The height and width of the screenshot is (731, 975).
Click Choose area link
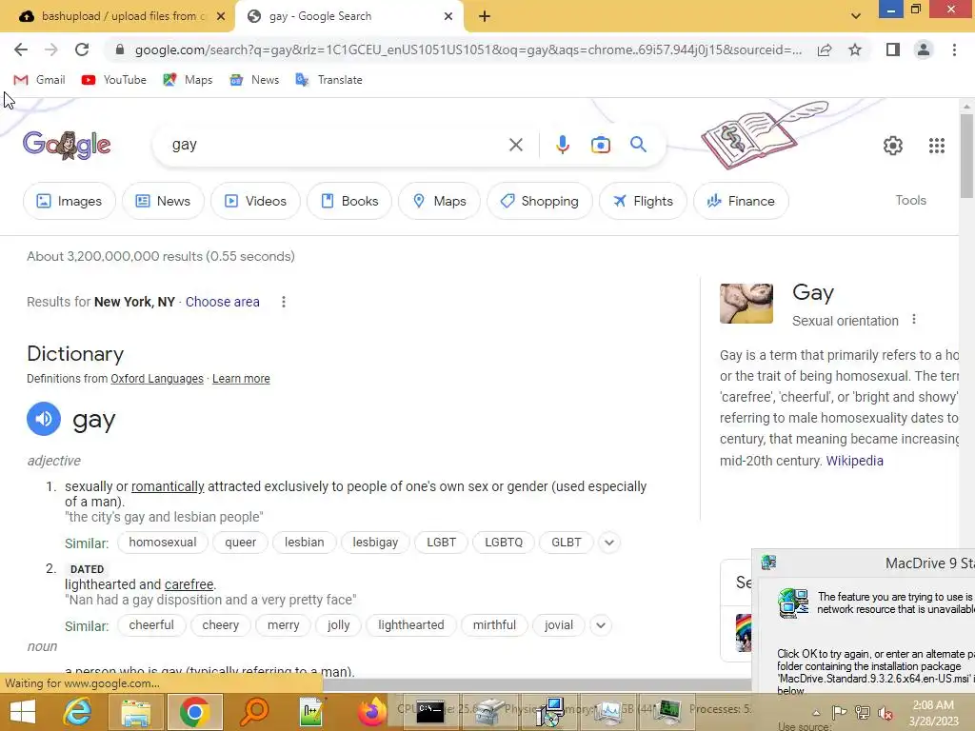tap(223, 302)
